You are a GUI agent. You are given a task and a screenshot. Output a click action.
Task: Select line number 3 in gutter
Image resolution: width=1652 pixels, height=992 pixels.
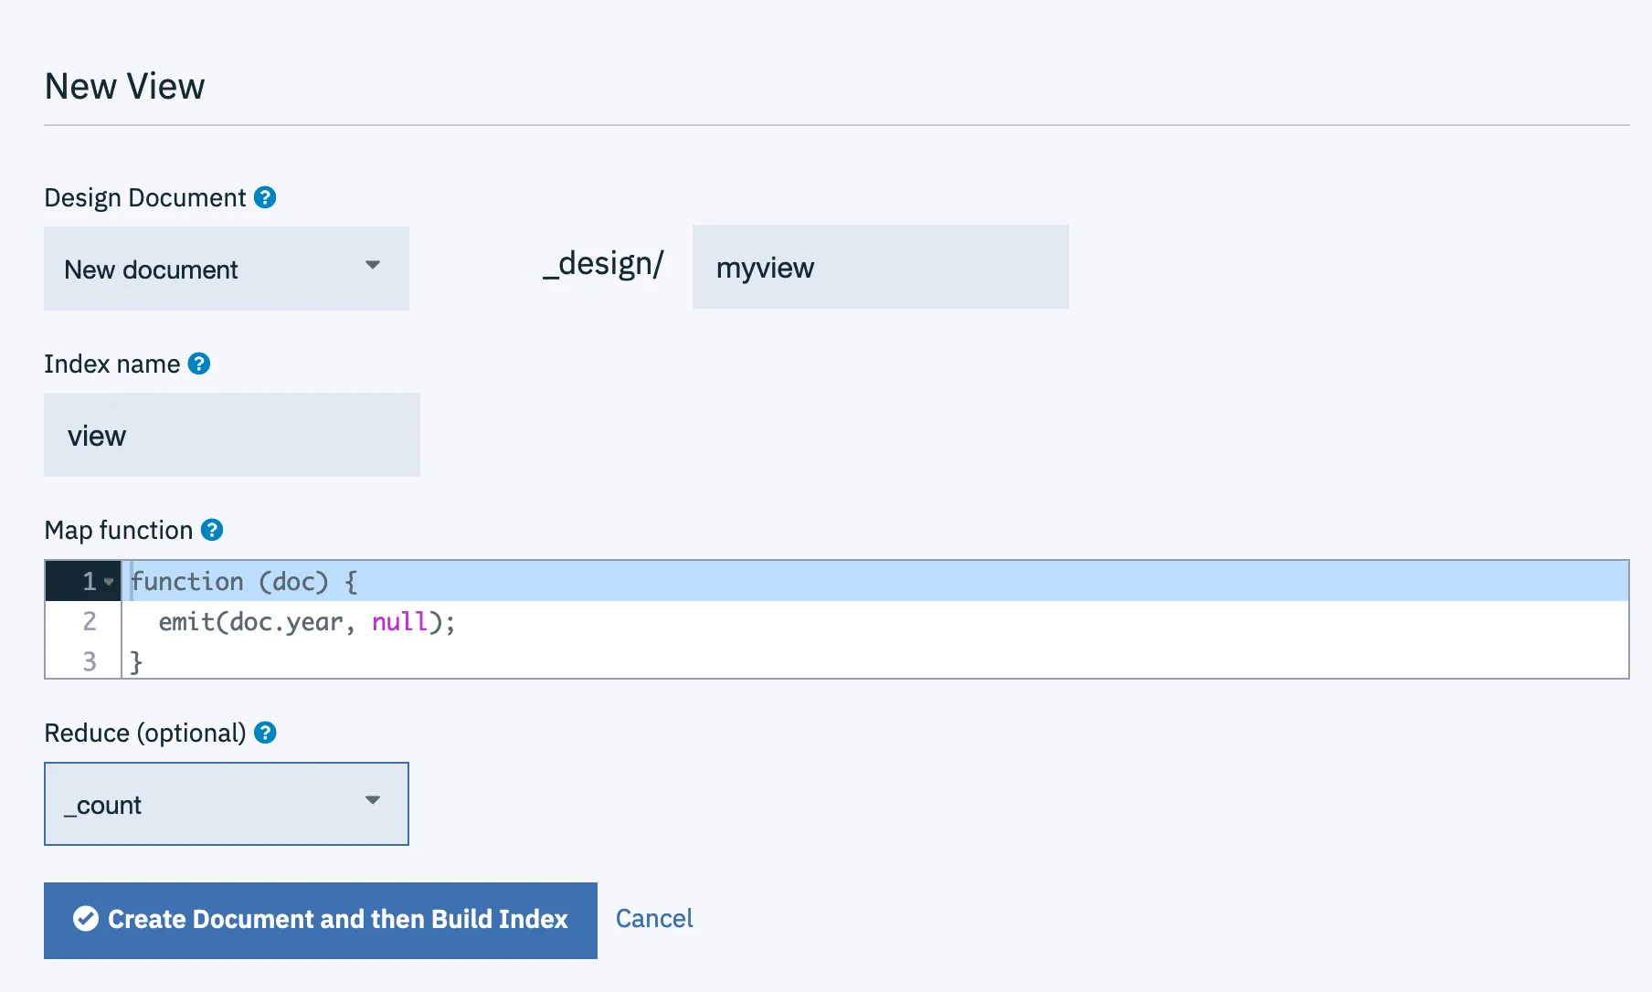90,661
